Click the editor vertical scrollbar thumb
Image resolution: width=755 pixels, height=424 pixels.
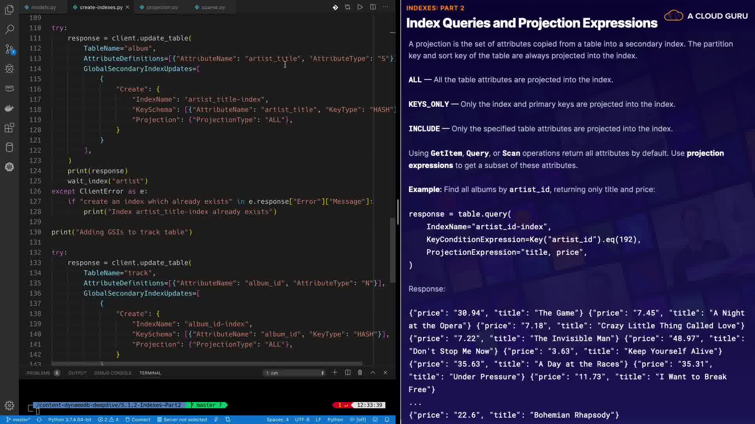click(x=392, y=249)
